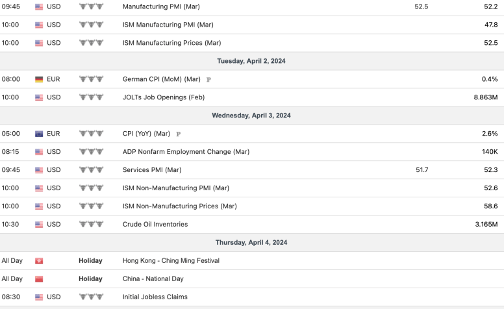The width and height of the screenshot is (504, 309).
Task: Click the Hong Kong flag icon
Action: click(x=39, y=261)
